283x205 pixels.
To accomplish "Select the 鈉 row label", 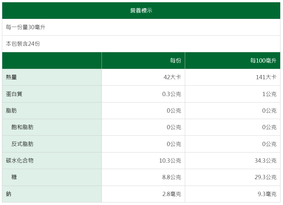I will (9, 194).
